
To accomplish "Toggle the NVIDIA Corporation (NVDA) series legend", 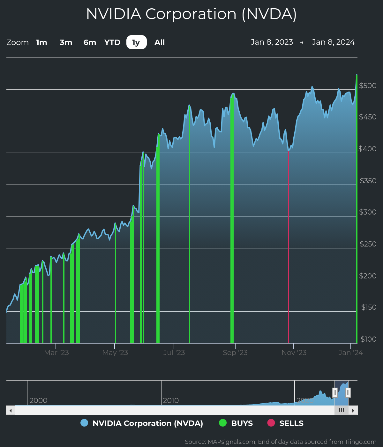I will (142, 423).
